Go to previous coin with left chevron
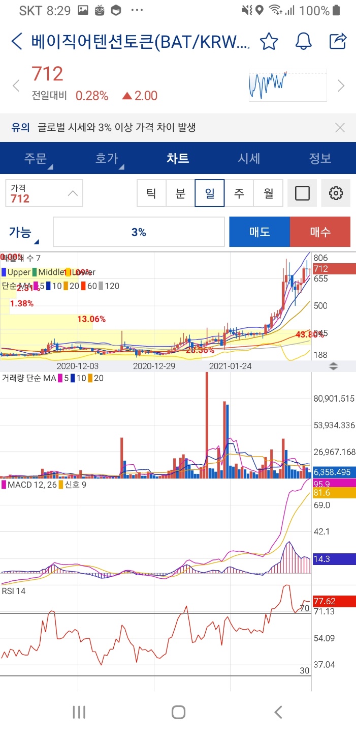Image resolution: width=356 pixels, height=733 pixels. 16,86
